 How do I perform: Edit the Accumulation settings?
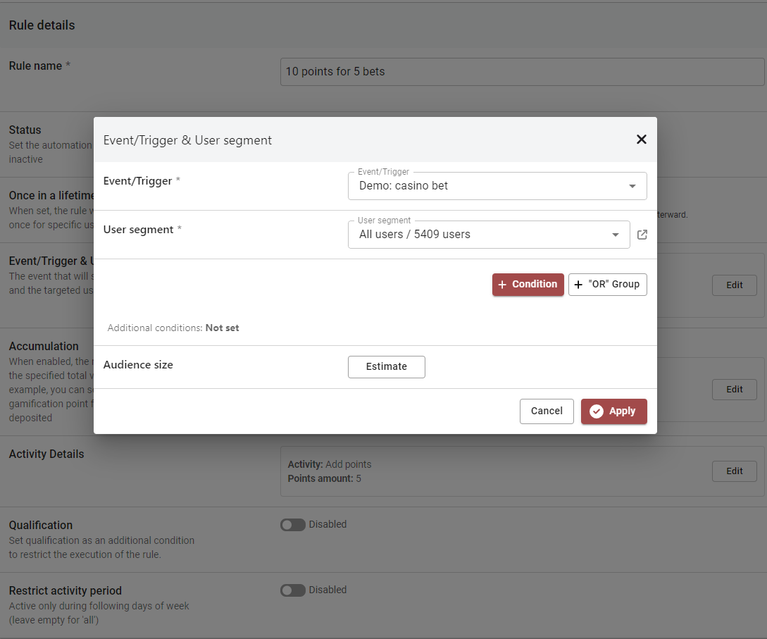[734, 390]
